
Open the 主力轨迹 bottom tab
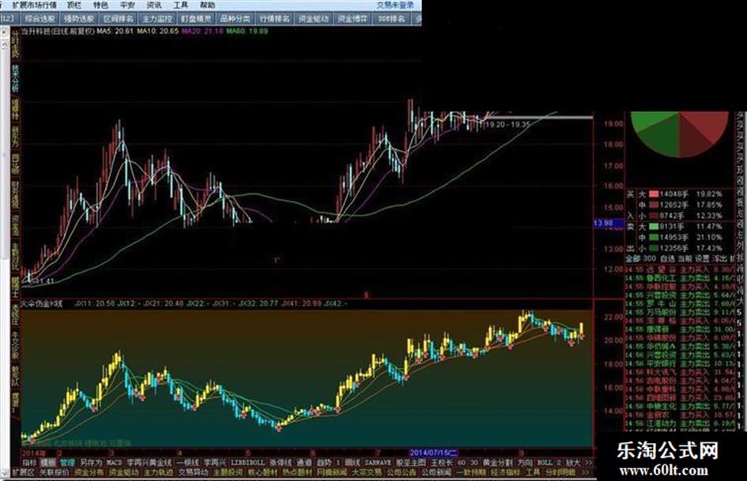pyautogui.click(x=158, y=472)
